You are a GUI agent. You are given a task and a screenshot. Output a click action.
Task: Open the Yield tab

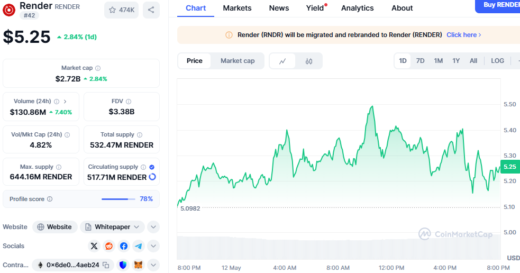pyautogui.click(x=315, y=8)
